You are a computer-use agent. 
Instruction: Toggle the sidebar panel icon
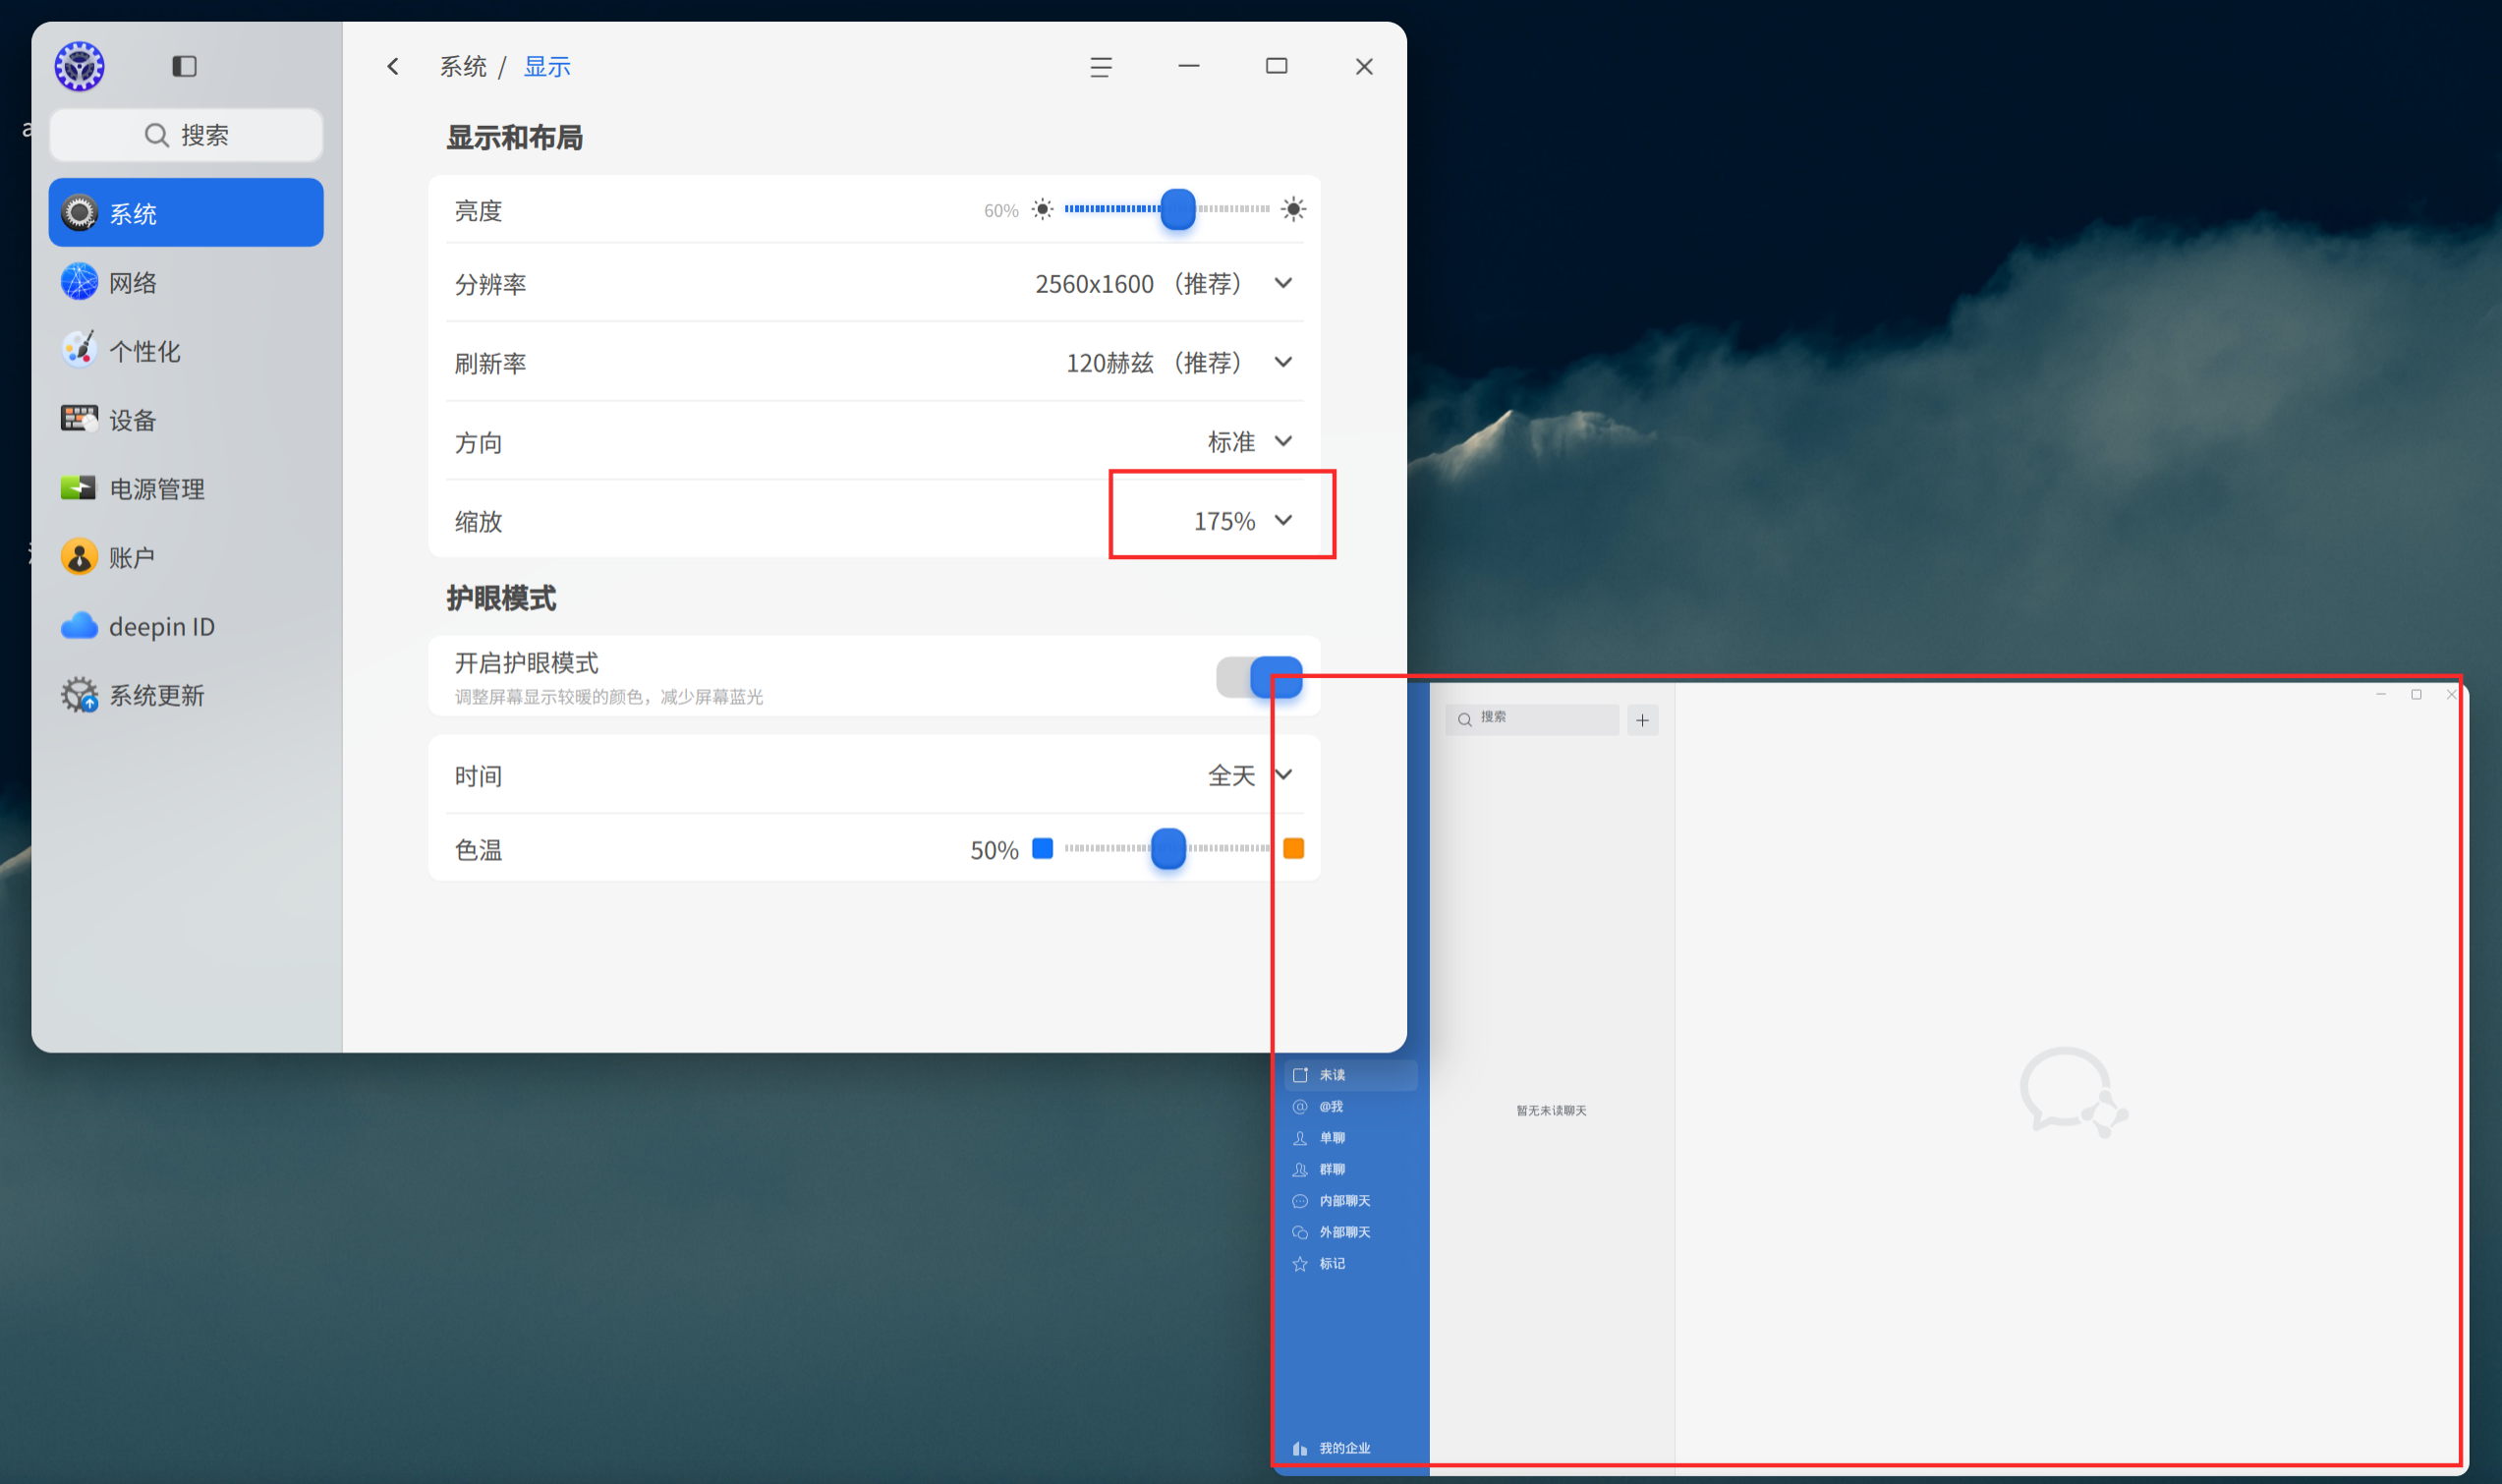click(x=184, y=66)
